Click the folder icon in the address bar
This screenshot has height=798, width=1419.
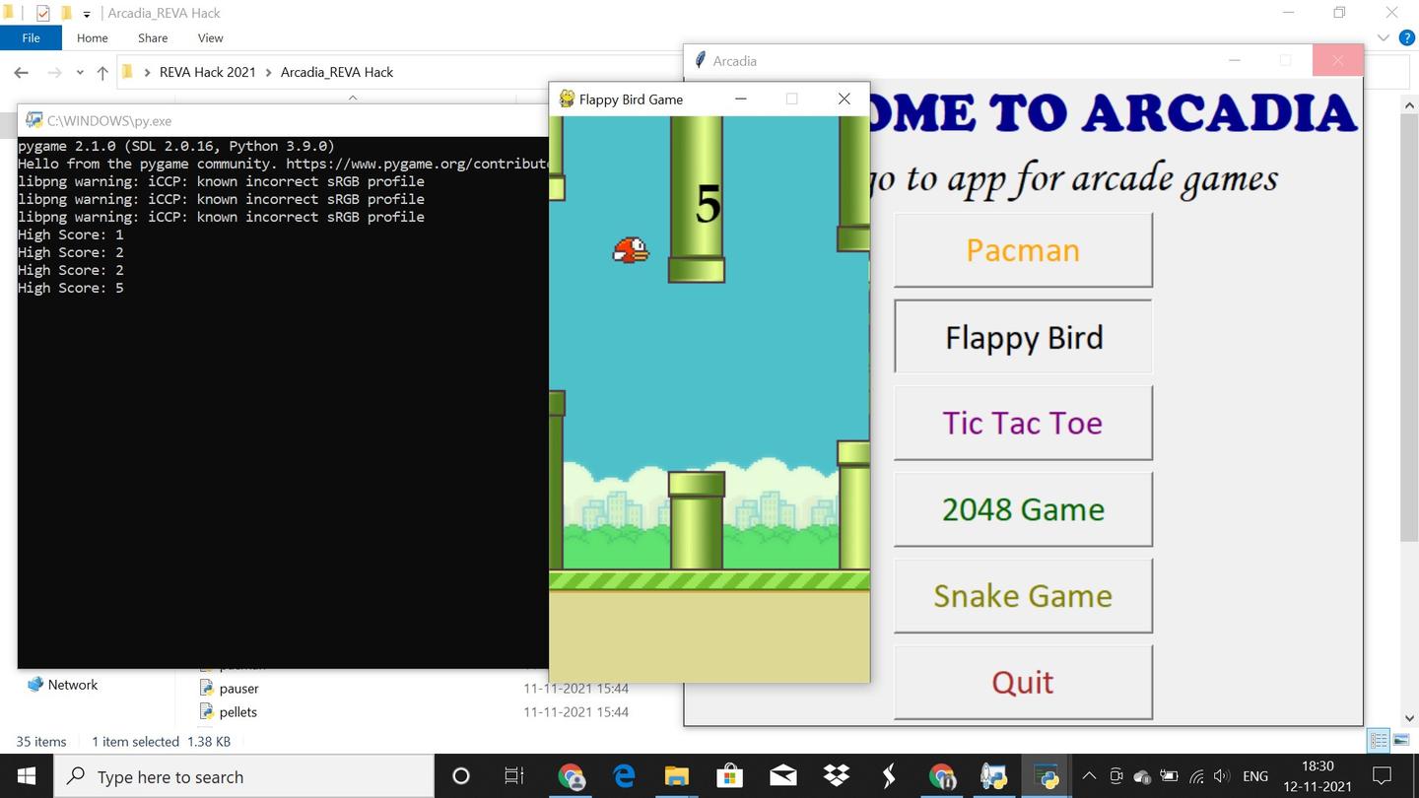[x=127, y=72]
